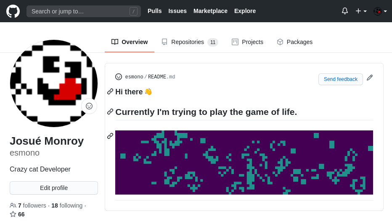Open Pulls page
Screen dimensions: 392x221
[x=154, y=11]
